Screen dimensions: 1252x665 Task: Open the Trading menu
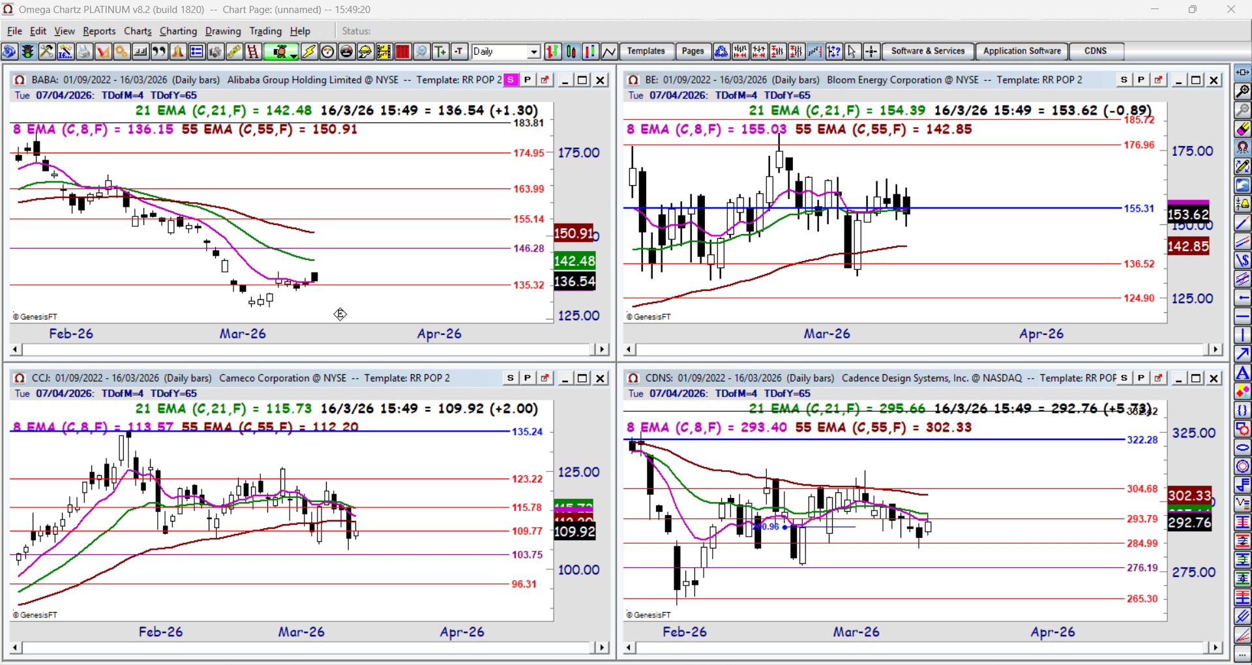pyautogui.click(x=265, y=31)
